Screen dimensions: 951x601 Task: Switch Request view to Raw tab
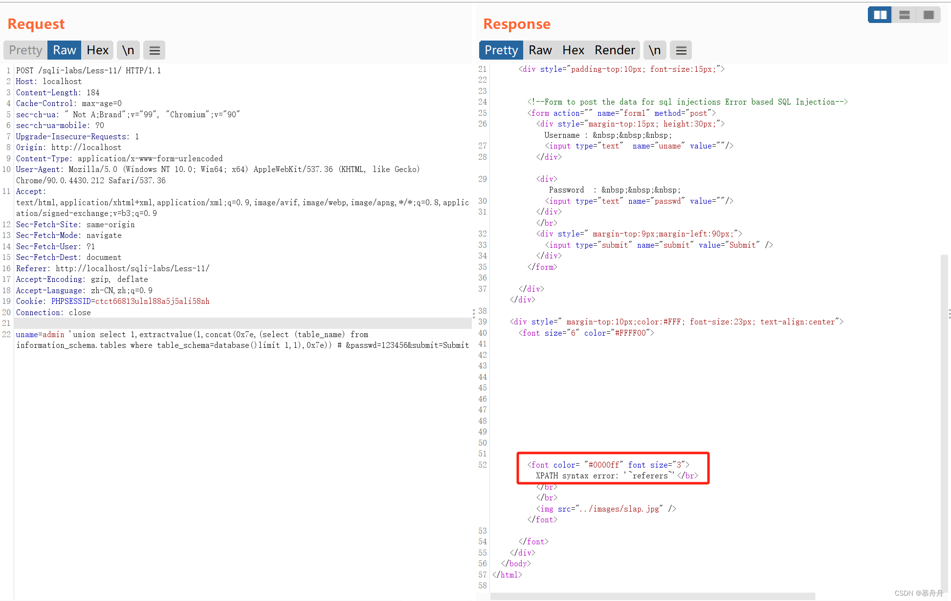tap(64, 50)
